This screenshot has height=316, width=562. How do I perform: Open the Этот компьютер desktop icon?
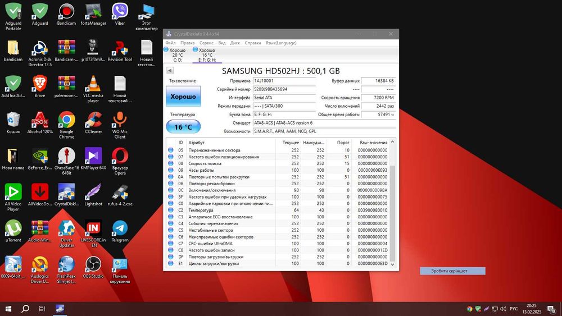pos(147,16)
